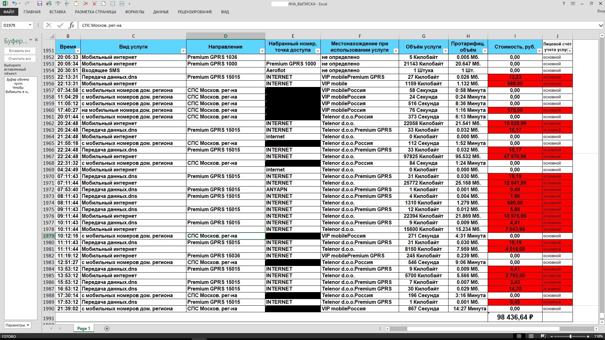
Task: Select the Page 1 sheet tab
Action: [84, 328]
